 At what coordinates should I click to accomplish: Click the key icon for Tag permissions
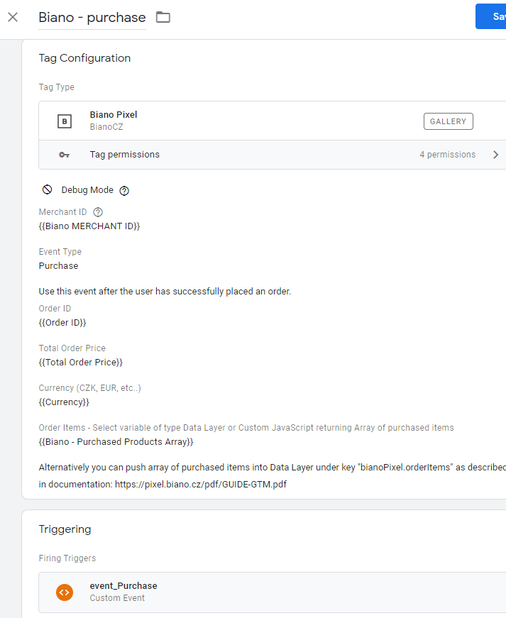(x=65, y=155)
